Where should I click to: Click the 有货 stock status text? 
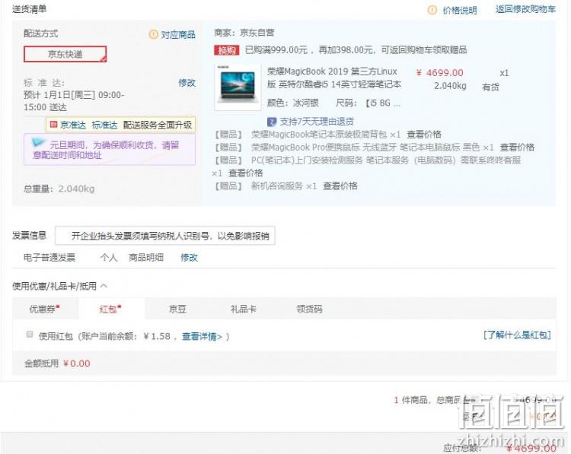pyautogui.click(x=490, y=87)
